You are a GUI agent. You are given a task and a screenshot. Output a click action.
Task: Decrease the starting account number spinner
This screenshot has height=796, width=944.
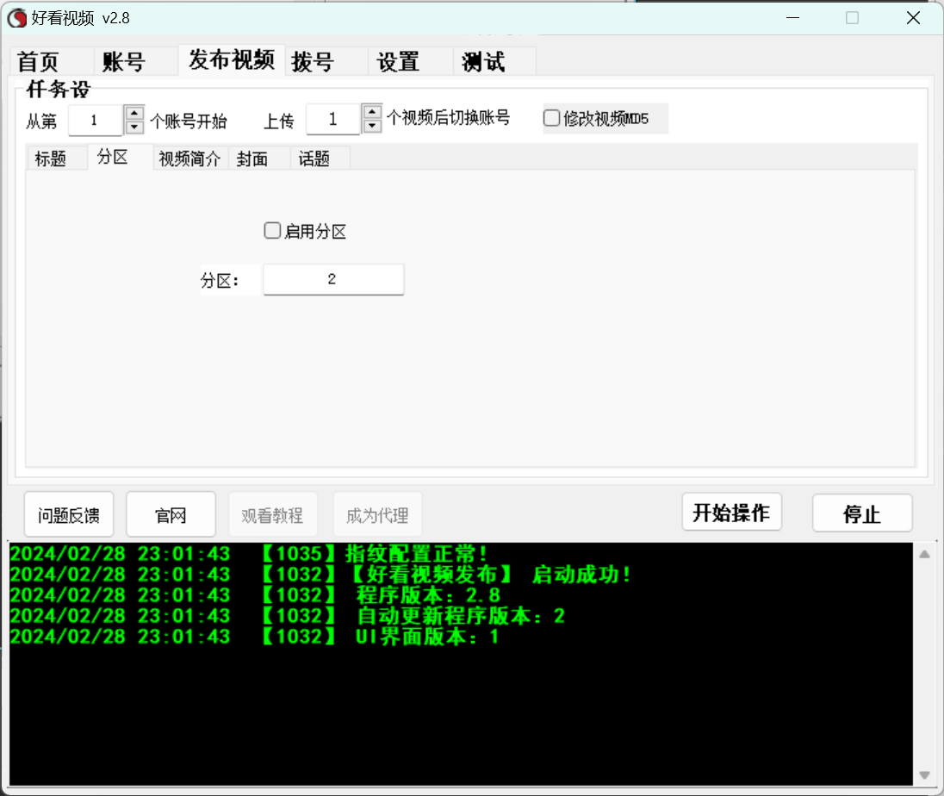(x=134, y=127)
